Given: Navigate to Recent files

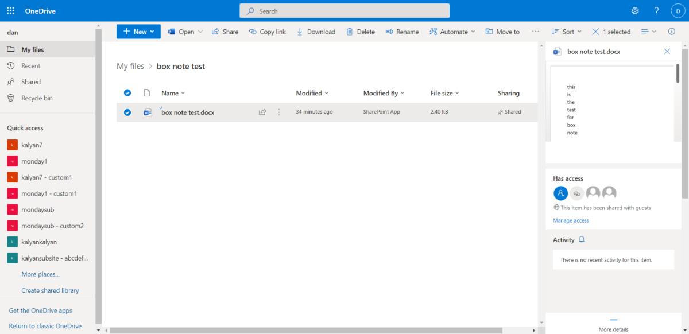Looking at the screenshot, I should tap(35, 65).
